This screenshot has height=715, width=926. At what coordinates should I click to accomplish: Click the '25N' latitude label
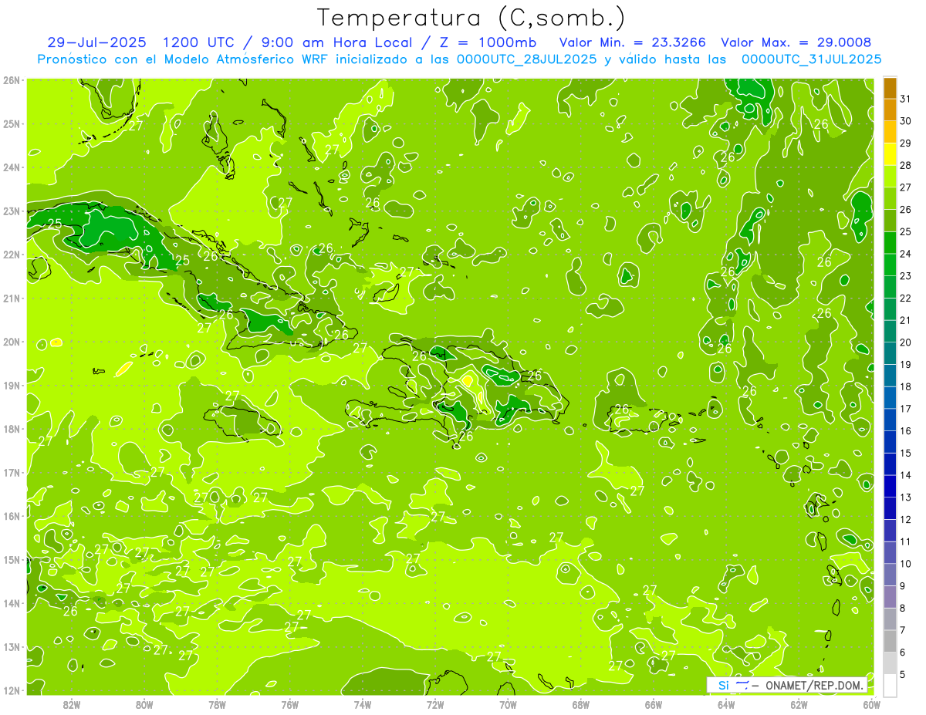tap(11, 123)
